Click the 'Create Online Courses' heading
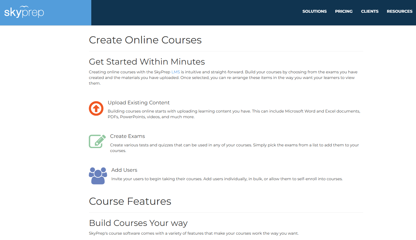Image resolution: width=416 pixels, height=240 pixels. coord(145,40)
